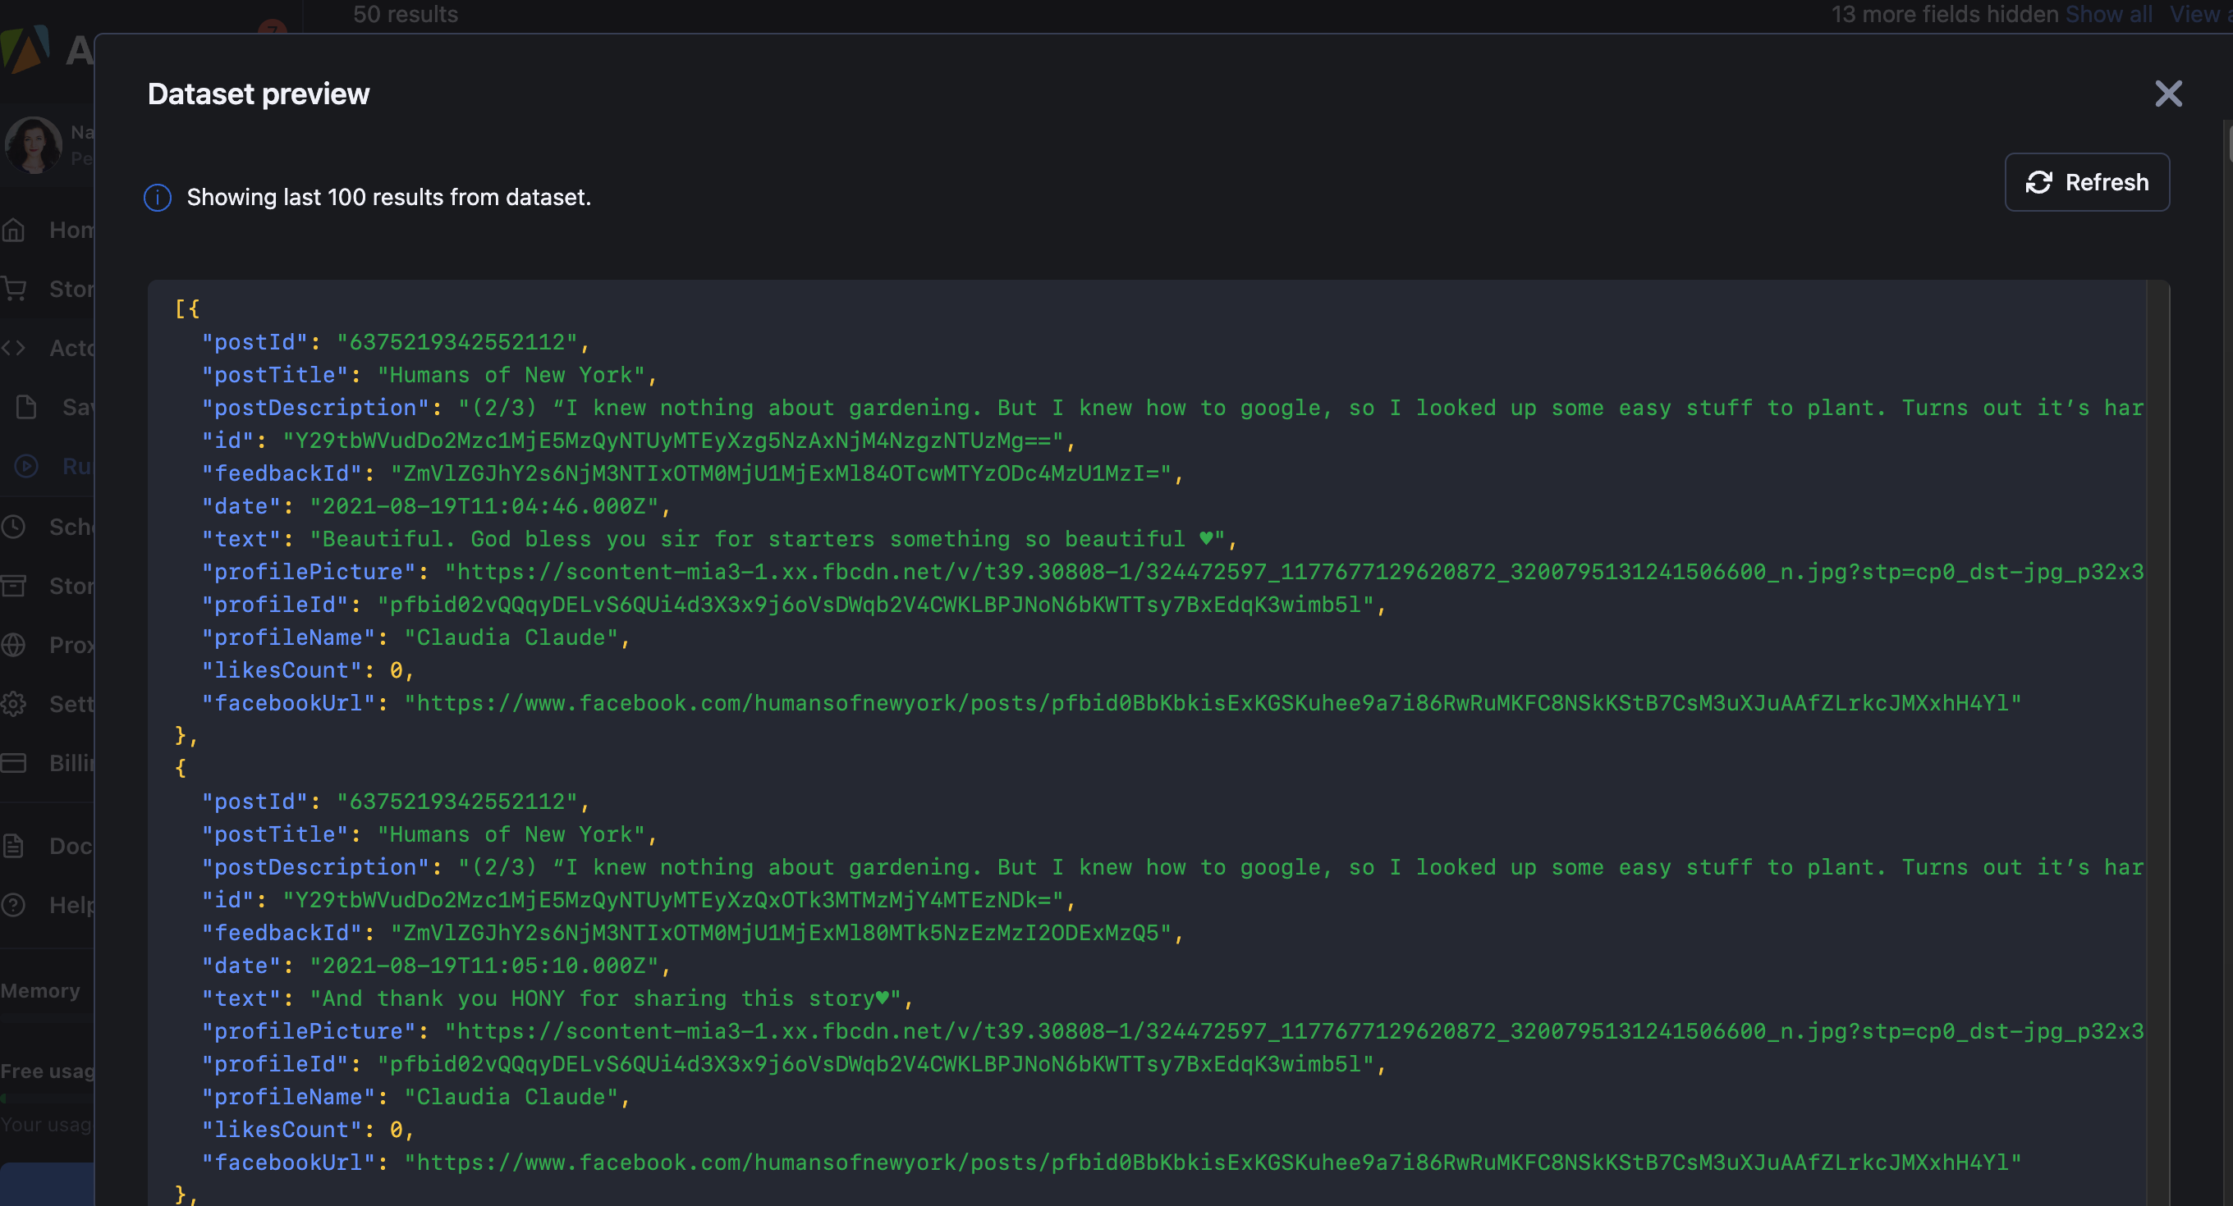2233x1206 pixels.
Task: Click the first id value ending NTUzMg==
Action: (672, 440)
